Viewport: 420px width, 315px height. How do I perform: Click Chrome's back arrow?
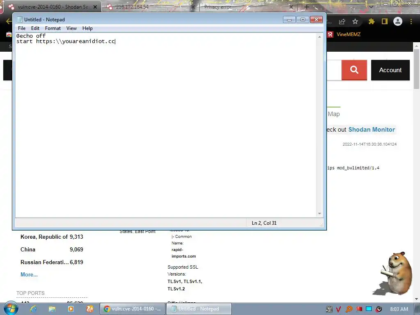point(9,21)
